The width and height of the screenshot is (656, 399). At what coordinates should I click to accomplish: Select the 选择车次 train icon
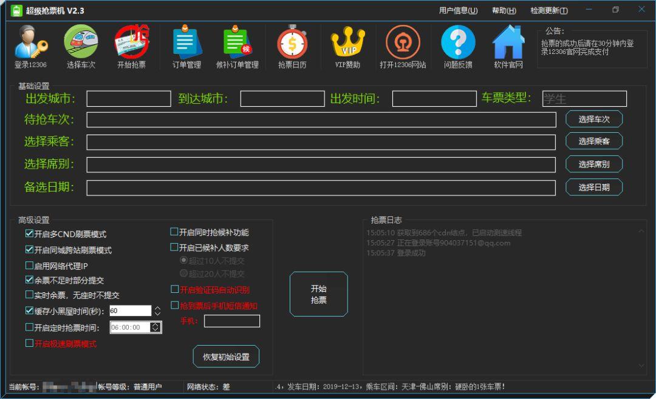click(82, 42)
